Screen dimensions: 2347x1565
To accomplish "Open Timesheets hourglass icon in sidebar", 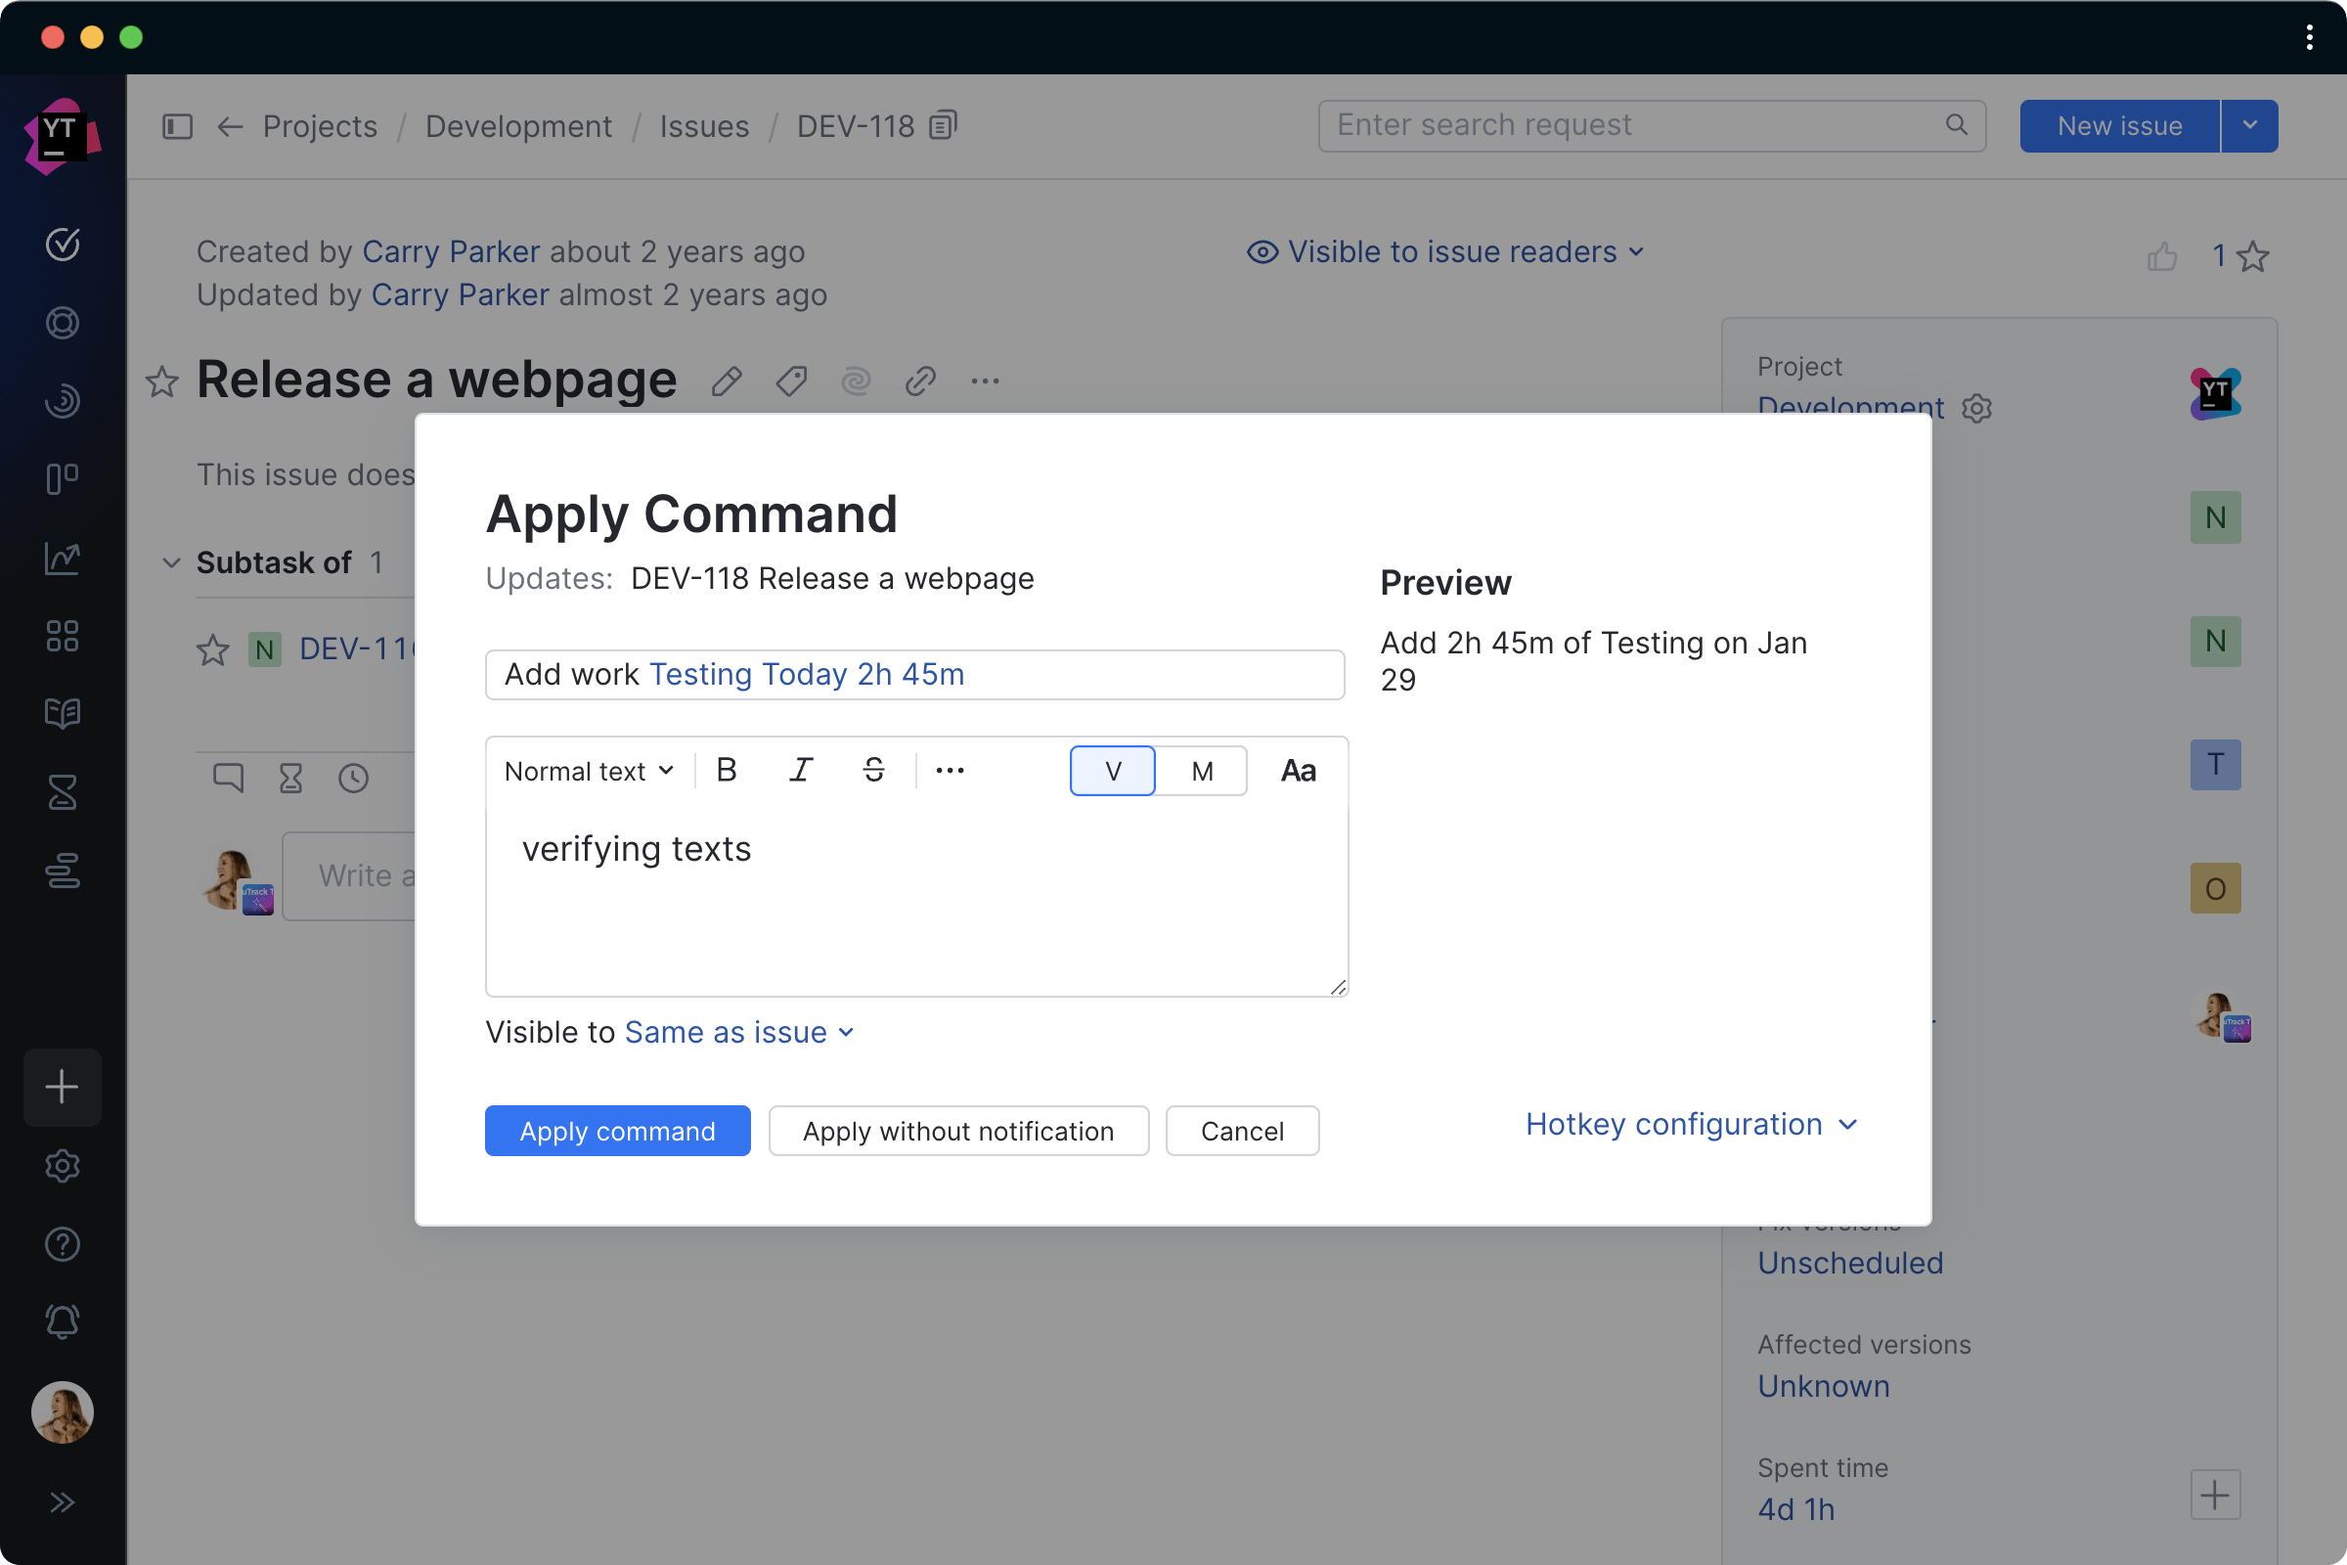I will 62,792.
